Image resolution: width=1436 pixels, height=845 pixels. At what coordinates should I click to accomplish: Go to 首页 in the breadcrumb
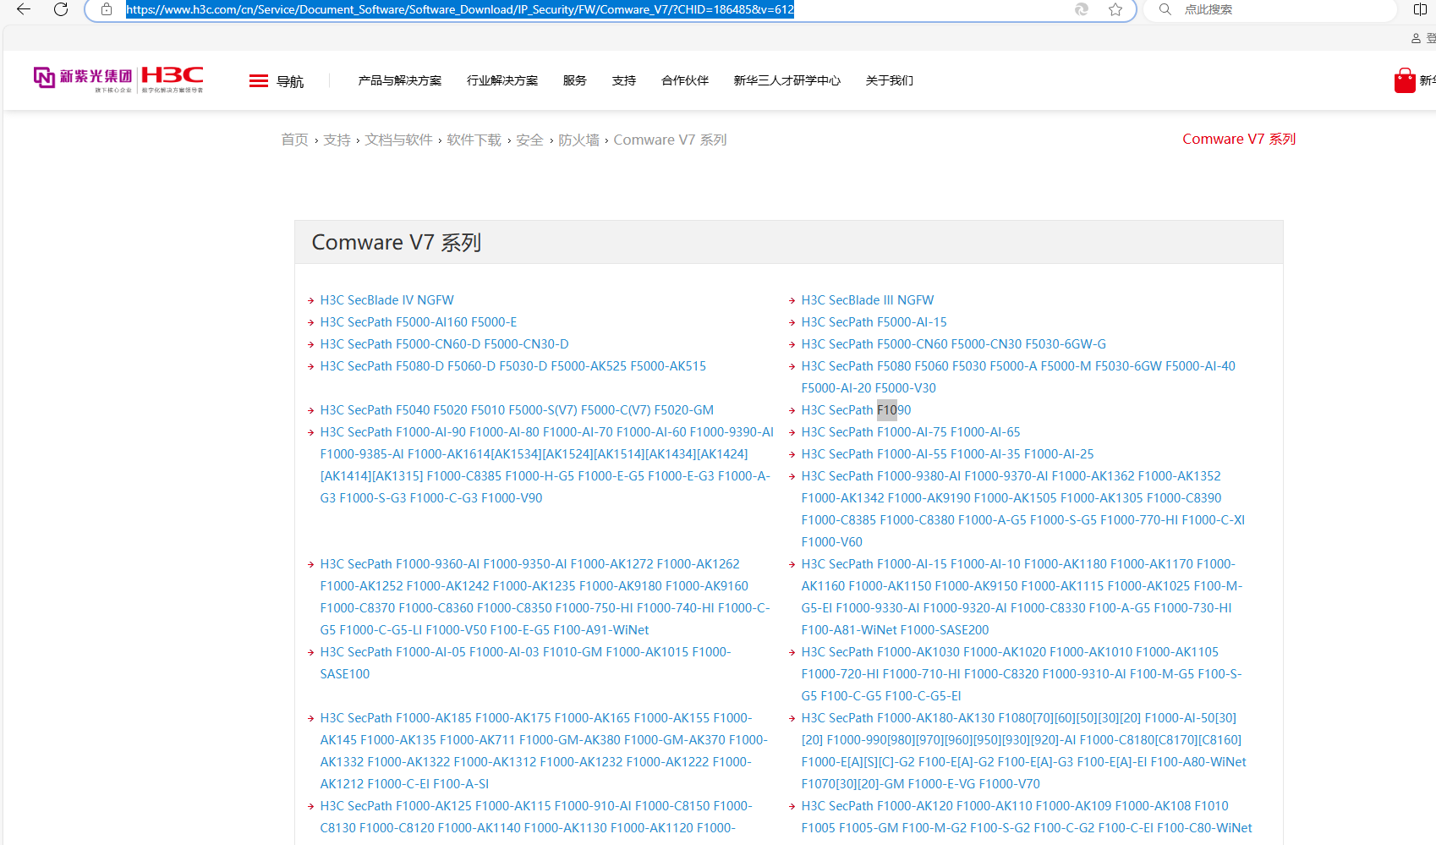(295, 140)
